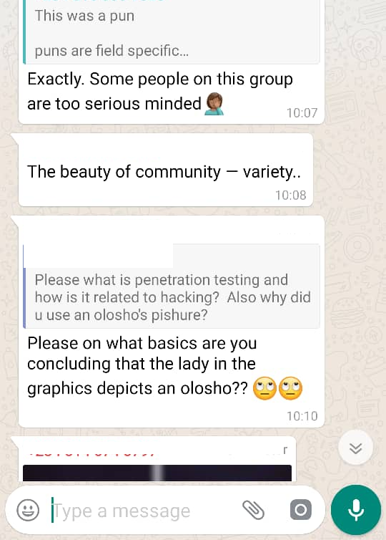Click the first eye-roll emoji
This screenshot has height=540, width=386.
click(264, 388)
